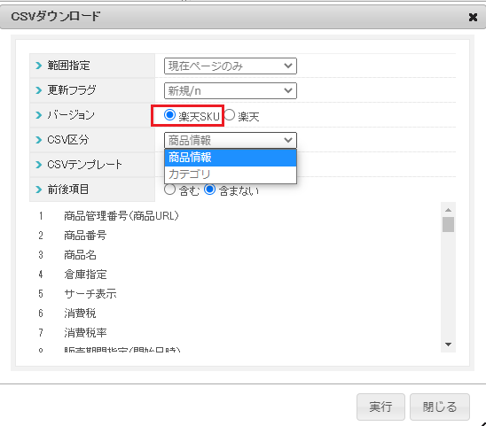Close the CSVダウンロード dialog with X
486x426 pixels.
pyautogui.click(x=473, y=17)
